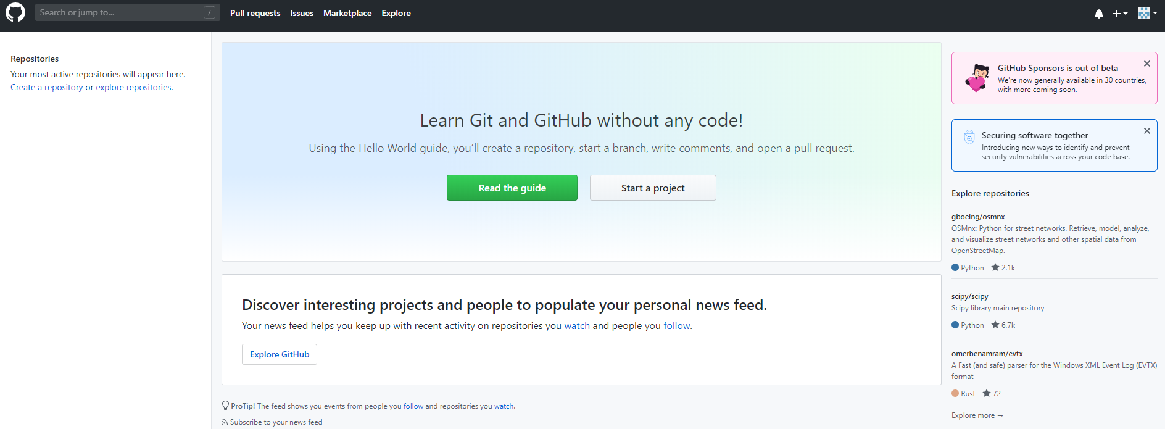Click the Learn Git and GitHub headline
The image size is (1165, 429).
point(581,120)
